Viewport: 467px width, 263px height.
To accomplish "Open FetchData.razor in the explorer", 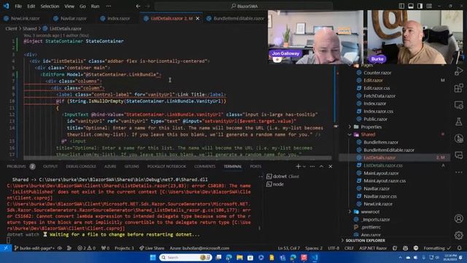I will point(379,96).
